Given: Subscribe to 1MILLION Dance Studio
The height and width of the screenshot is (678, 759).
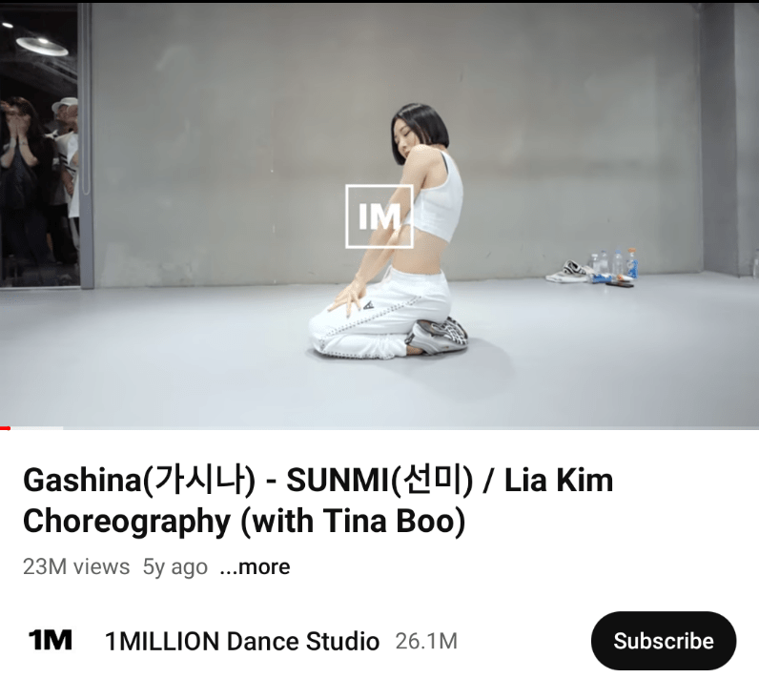Looking at the screenshot, I should click(x=663, y=641).
